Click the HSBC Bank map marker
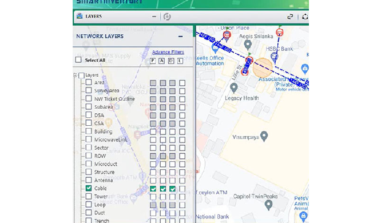This screenshot has height=223, width=389. click(x=274, y=57)
